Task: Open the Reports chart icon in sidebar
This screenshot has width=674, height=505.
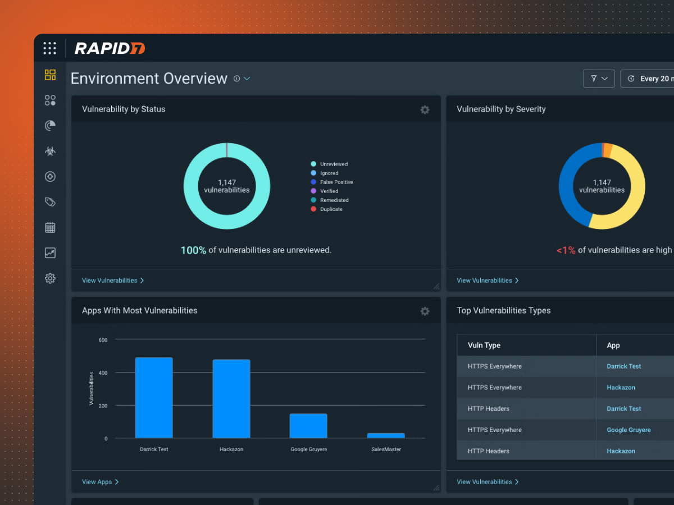Action: 50,252
